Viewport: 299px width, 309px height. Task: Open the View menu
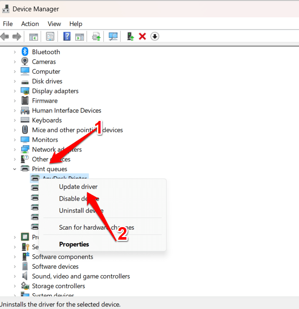[54, 24]
